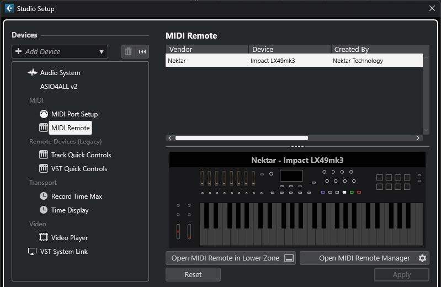Screen dimensions: 441x287
Task: Select ASIO4ALL v2 in device tree
Action: (59, 87)
